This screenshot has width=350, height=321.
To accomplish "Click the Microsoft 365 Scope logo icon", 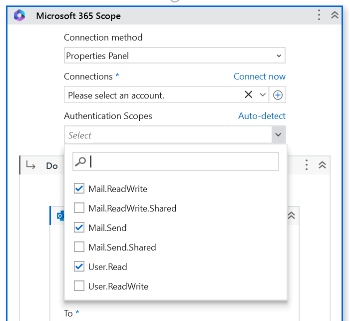I will pyautogui.click(x=19, y=15).
